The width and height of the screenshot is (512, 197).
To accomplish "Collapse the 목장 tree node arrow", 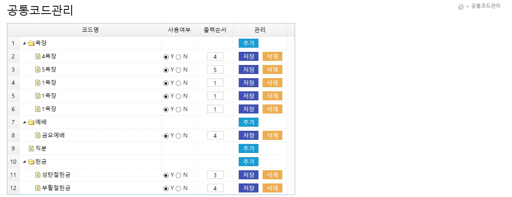I will (24, 44).
